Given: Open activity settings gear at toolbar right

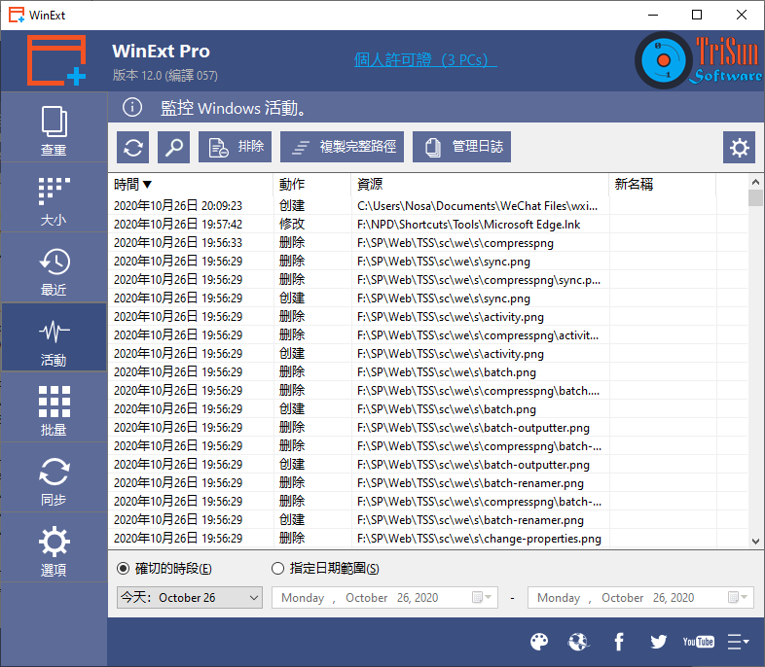Looking at the screenshot, I should click(x=739, y=147).
